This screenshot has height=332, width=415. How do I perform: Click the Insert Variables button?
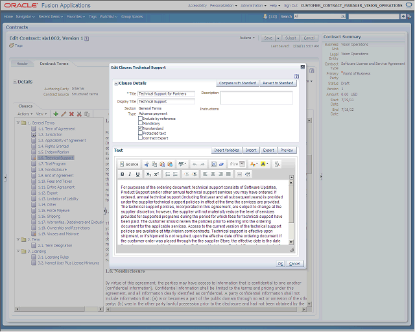click(x=226, y=150)
